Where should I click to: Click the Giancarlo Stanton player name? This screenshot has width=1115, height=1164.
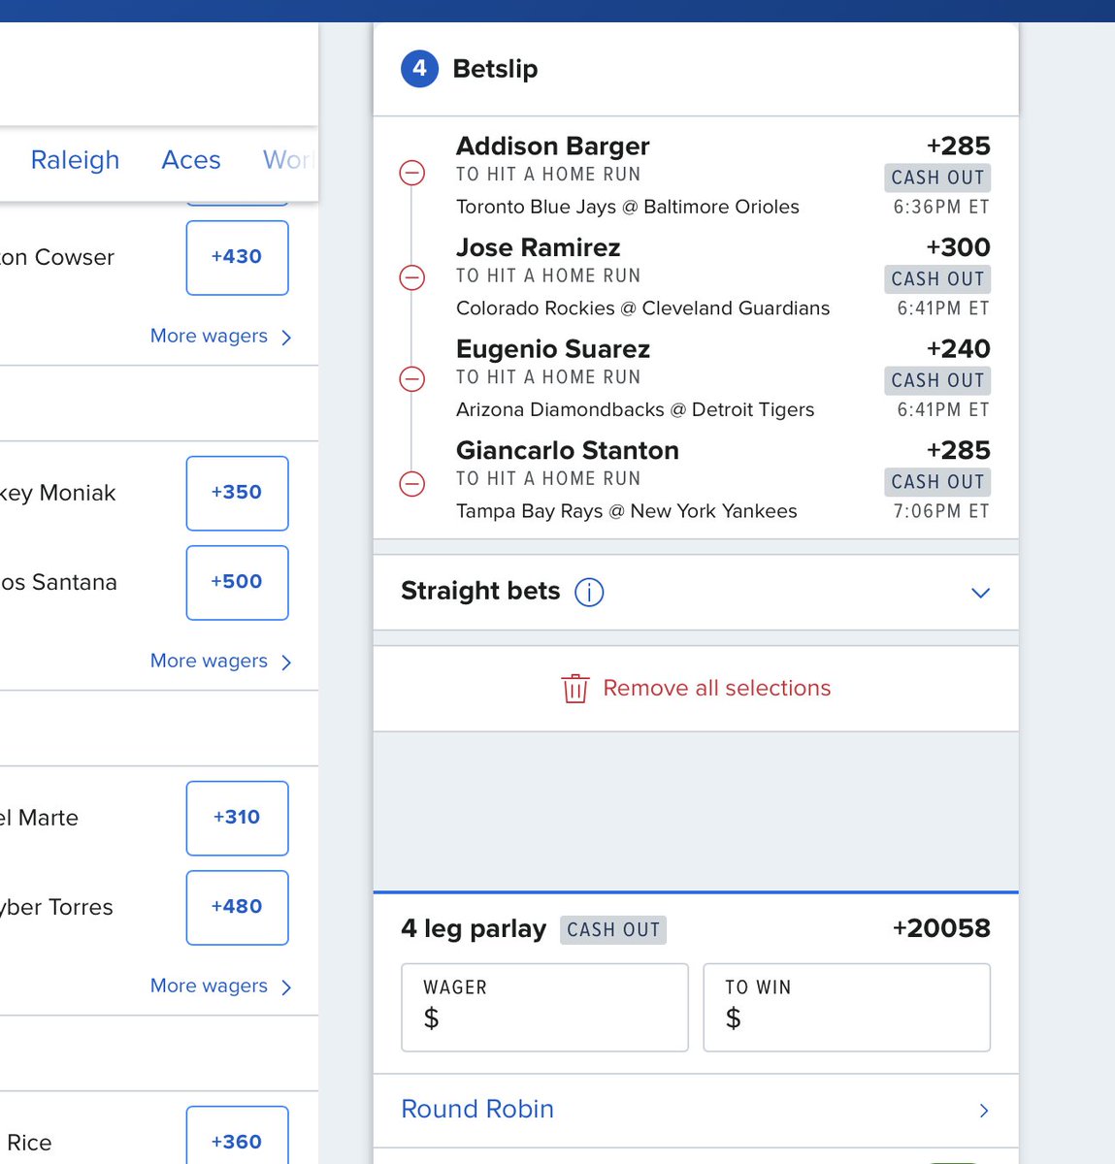point(568,451)
